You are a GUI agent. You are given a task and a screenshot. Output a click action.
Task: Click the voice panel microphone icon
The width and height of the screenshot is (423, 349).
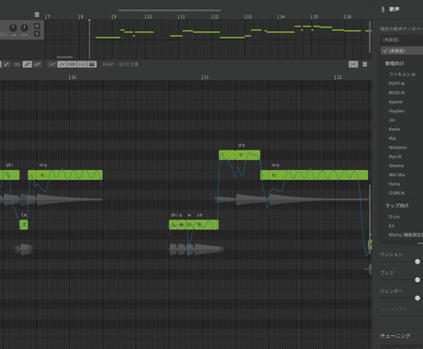[x=383, y=9]
